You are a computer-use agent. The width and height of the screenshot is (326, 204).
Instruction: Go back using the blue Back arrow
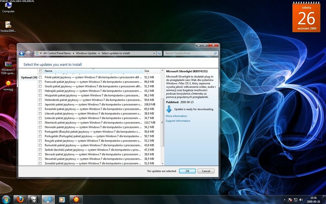(x=22, y=53)
